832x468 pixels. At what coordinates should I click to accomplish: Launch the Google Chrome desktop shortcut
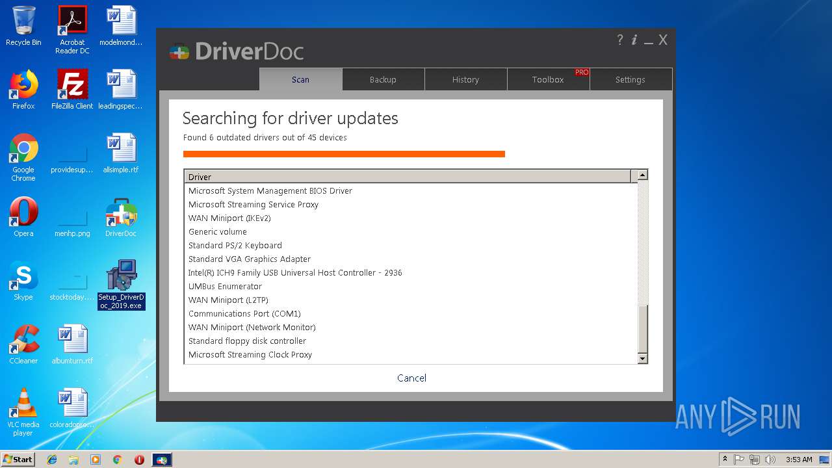(23, 157)
